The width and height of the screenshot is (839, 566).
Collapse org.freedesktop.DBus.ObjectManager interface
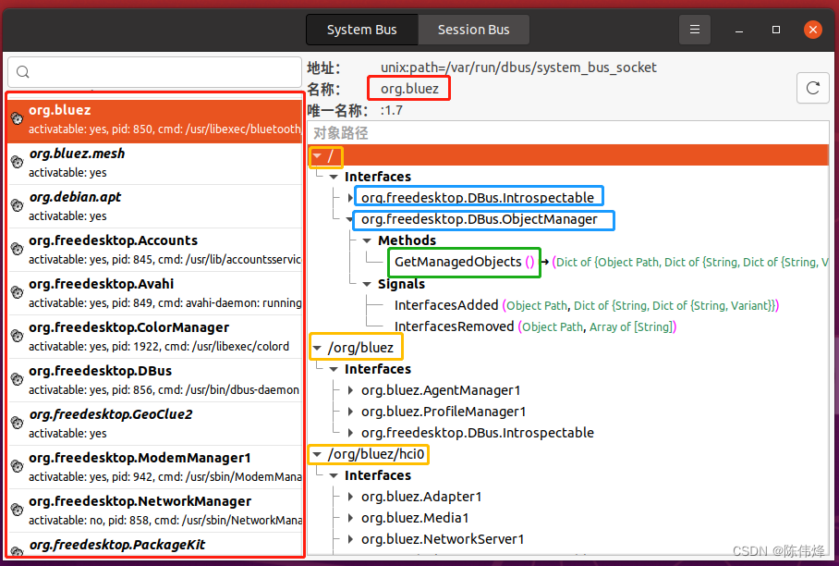click(x=349, y=219)
